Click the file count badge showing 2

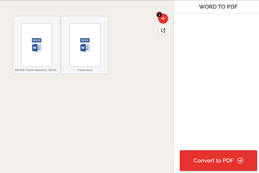(x=159, y=15)
